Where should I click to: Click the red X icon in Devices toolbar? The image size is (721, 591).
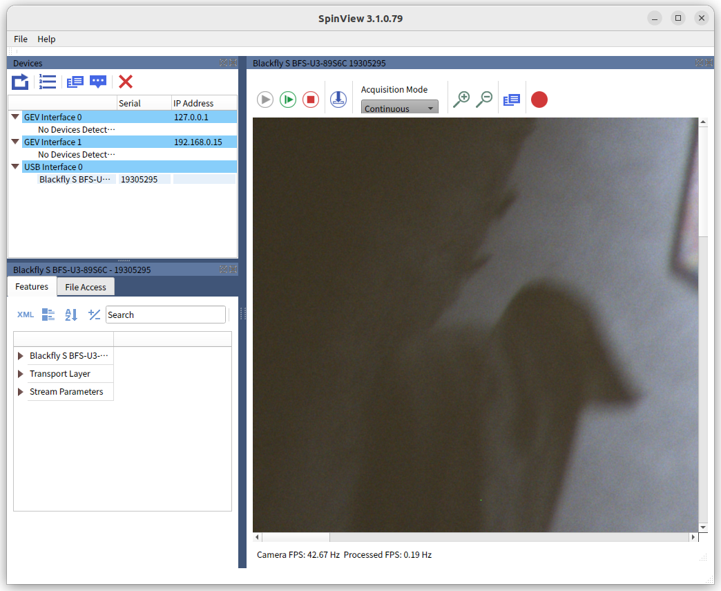(x=126, y=82)
